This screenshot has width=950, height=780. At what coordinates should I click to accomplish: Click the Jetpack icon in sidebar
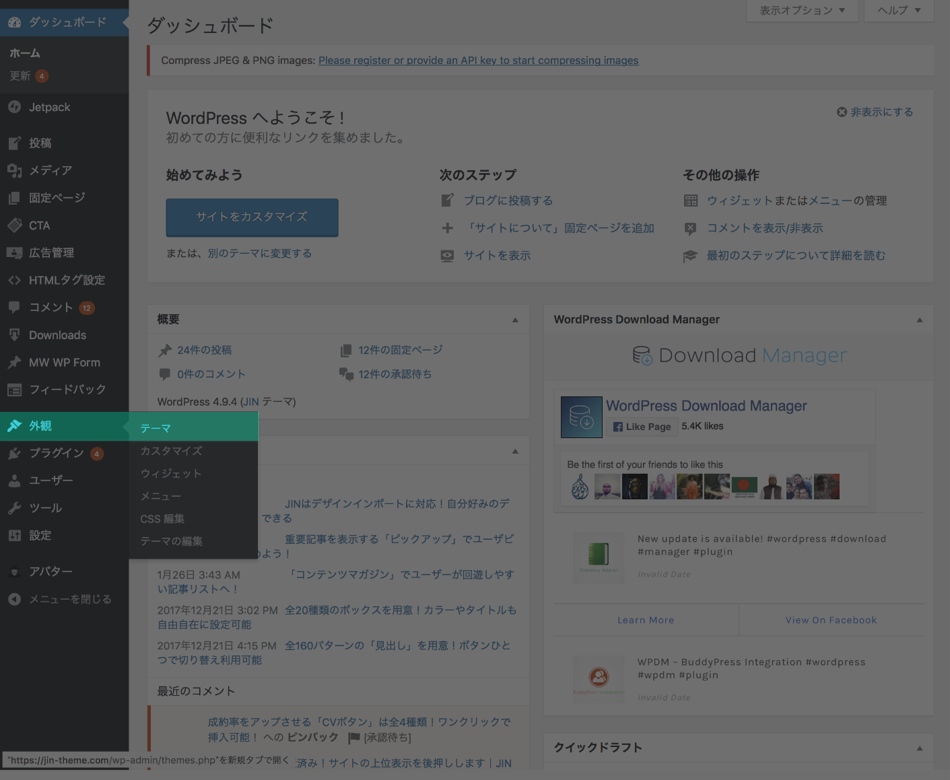click(x=14, y=107)
